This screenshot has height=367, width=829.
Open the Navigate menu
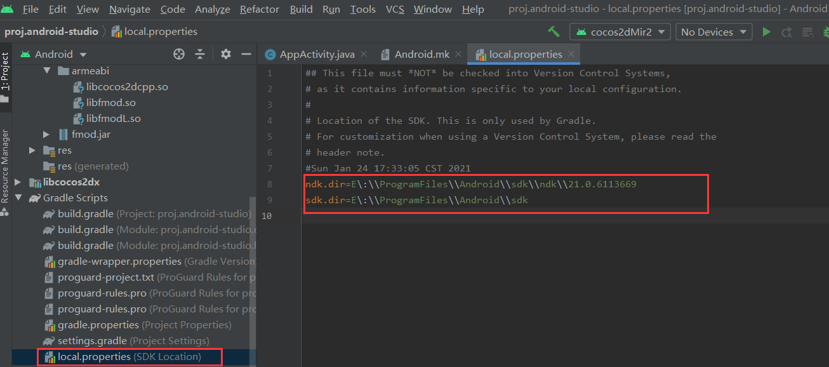pyautogui.click(x=129, y=10)
